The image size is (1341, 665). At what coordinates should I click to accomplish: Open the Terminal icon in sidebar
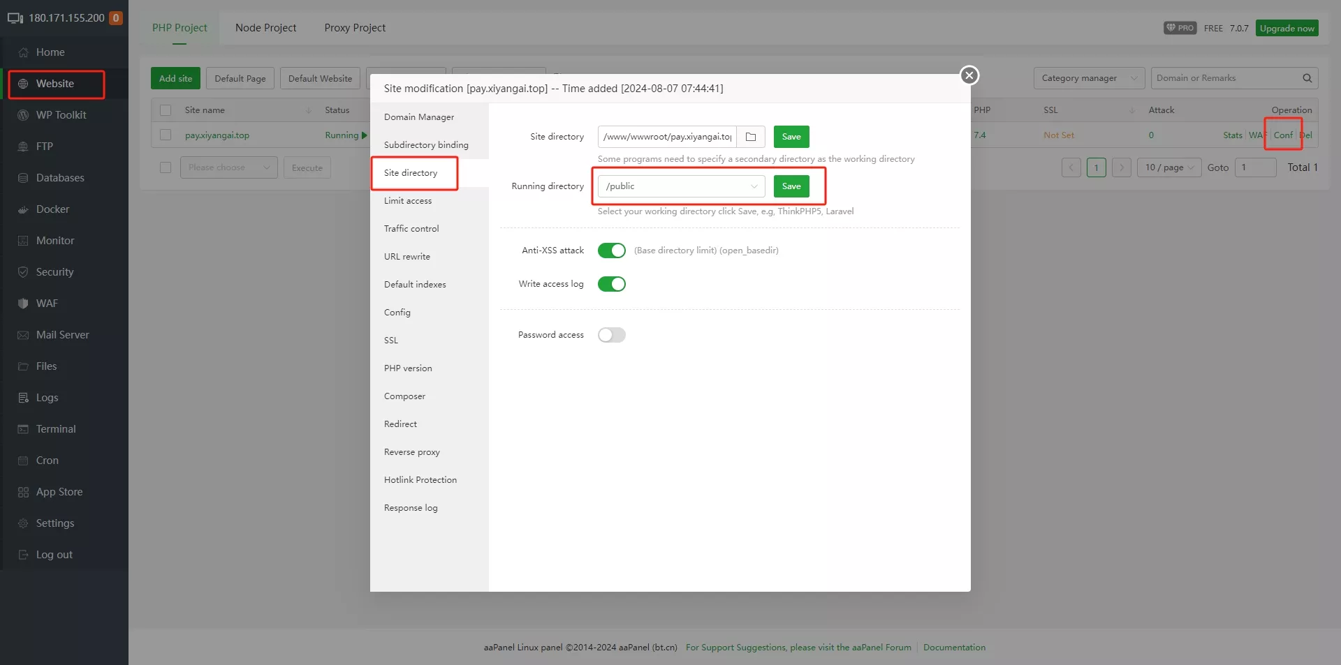(23, 429)
